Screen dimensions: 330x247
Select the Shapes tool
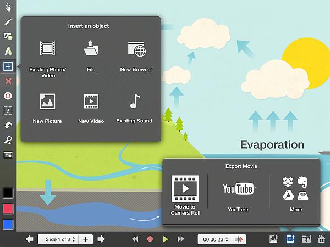click(x=8, y=37)
